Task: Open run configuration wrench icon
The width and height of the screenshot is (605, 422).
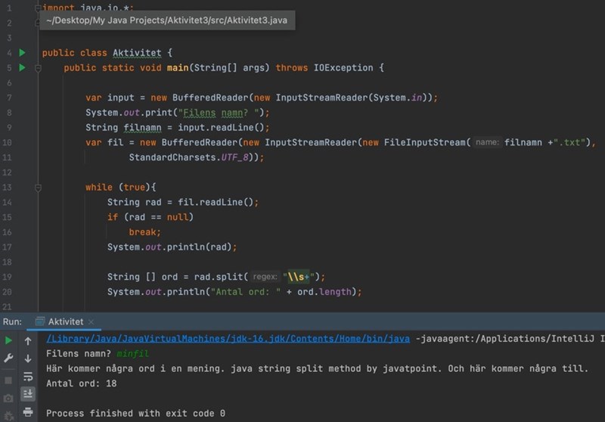Action: (9, 358)
